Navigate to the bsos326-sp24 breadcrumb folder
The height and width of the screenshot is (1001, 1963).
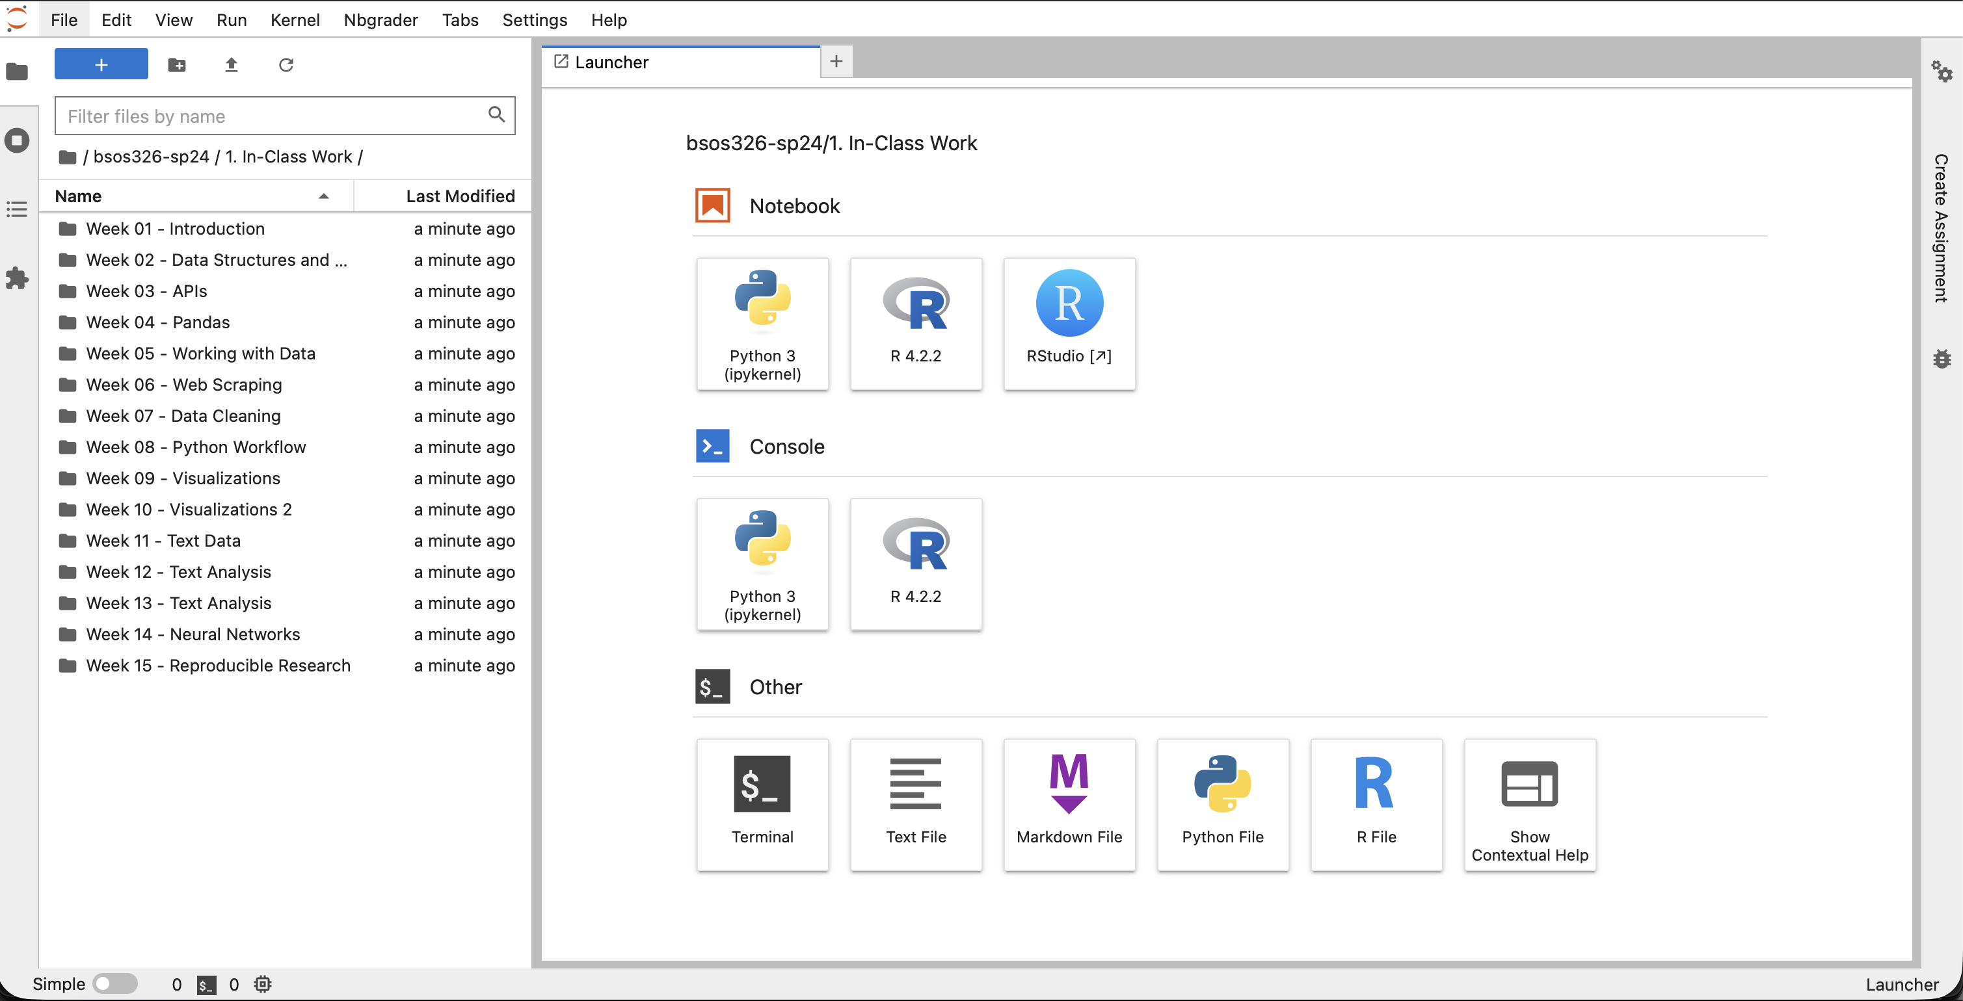pyautogui.click(x=151, y=157)
